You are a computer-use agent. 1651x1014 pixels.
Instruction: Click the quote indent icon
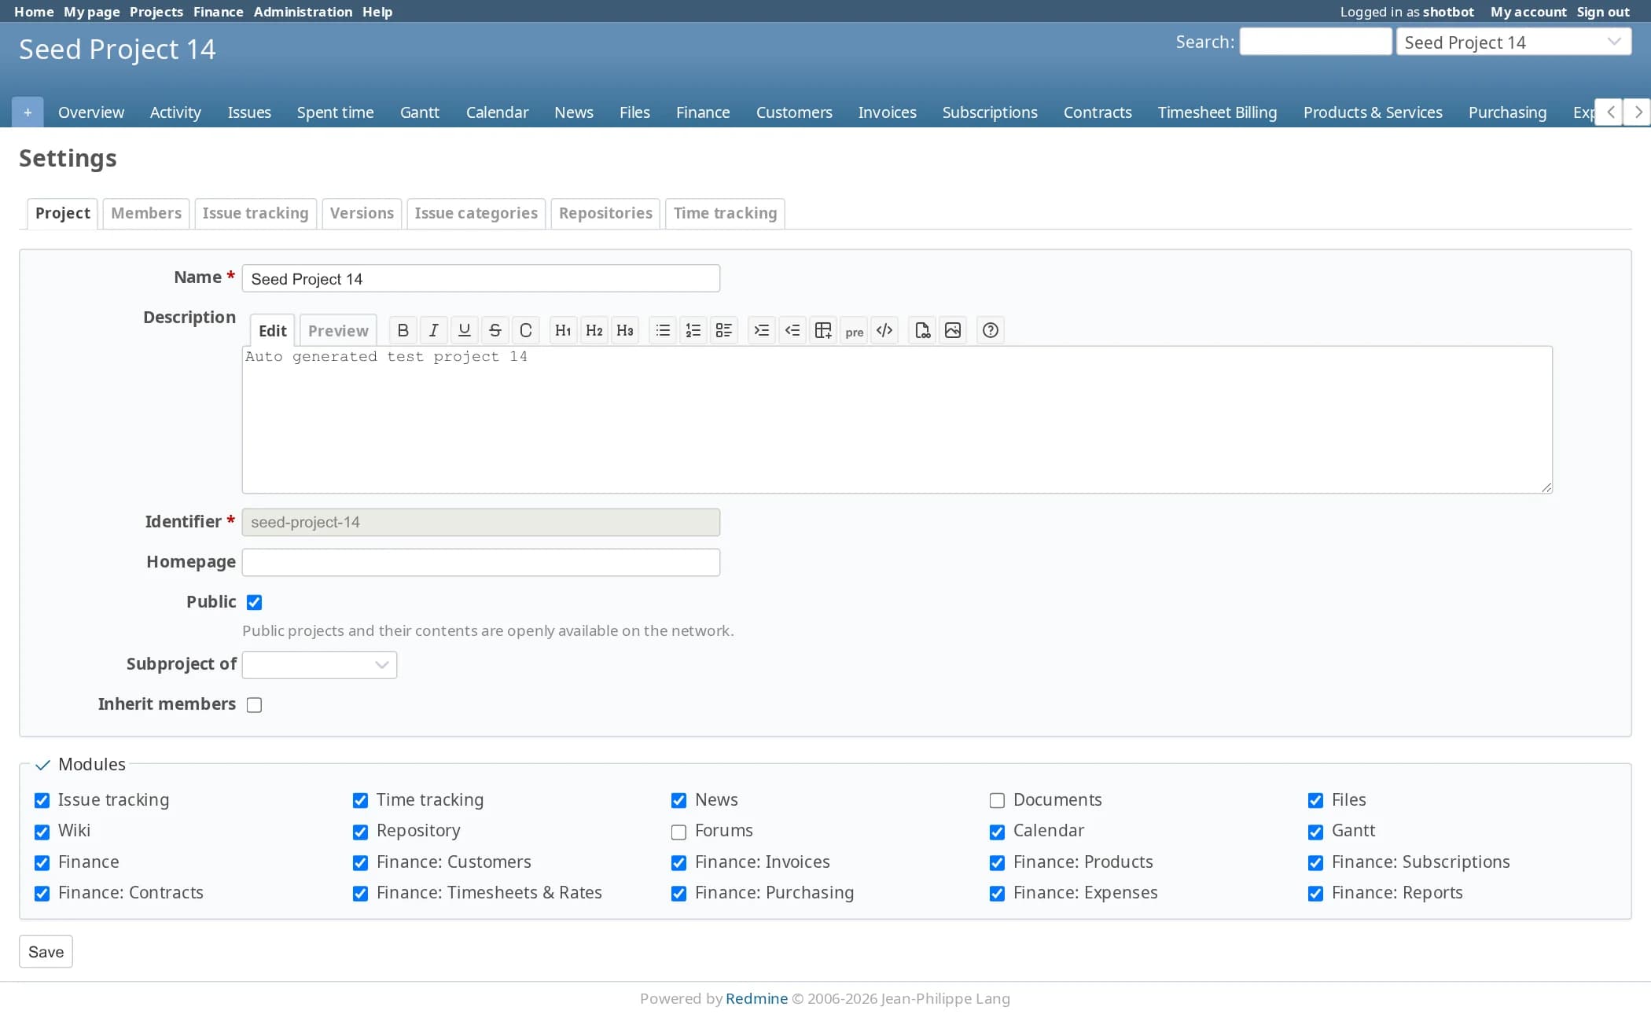click(x=762, y=330)
